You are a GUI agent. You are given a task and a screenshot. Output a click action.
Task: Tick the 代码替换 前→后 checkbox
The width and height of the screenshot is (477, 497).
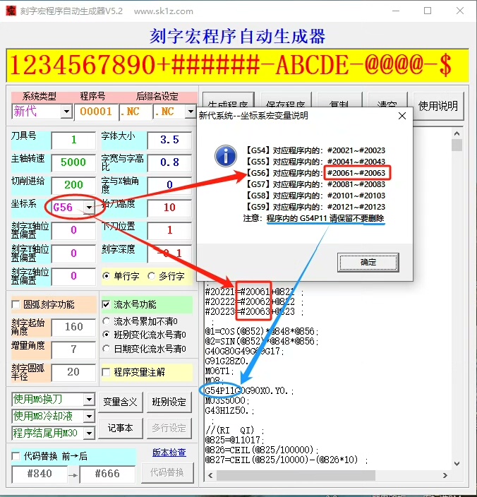(16, 456)
